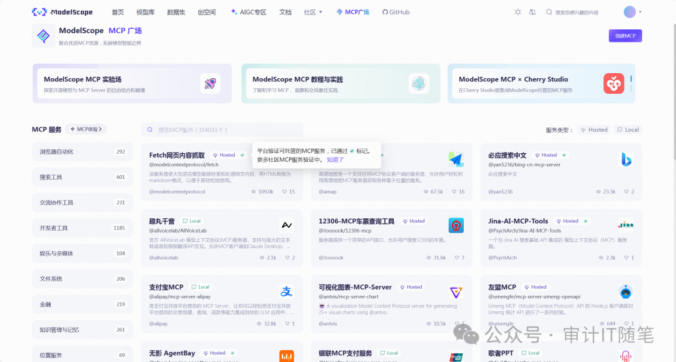The image size is (676, 362).
Task: Dismiss tooltip with 知道了 link
Action: tap(335, 159)
